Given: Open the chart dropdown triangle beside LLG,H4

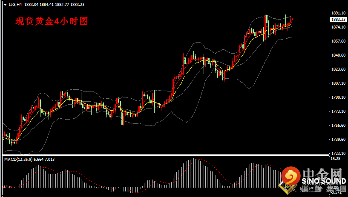Looking at the screenshot, I should click(6, 5).
